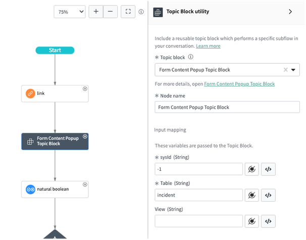Click the sysId input field
Viewport: 306px width, 240px height.
point(198,169)
